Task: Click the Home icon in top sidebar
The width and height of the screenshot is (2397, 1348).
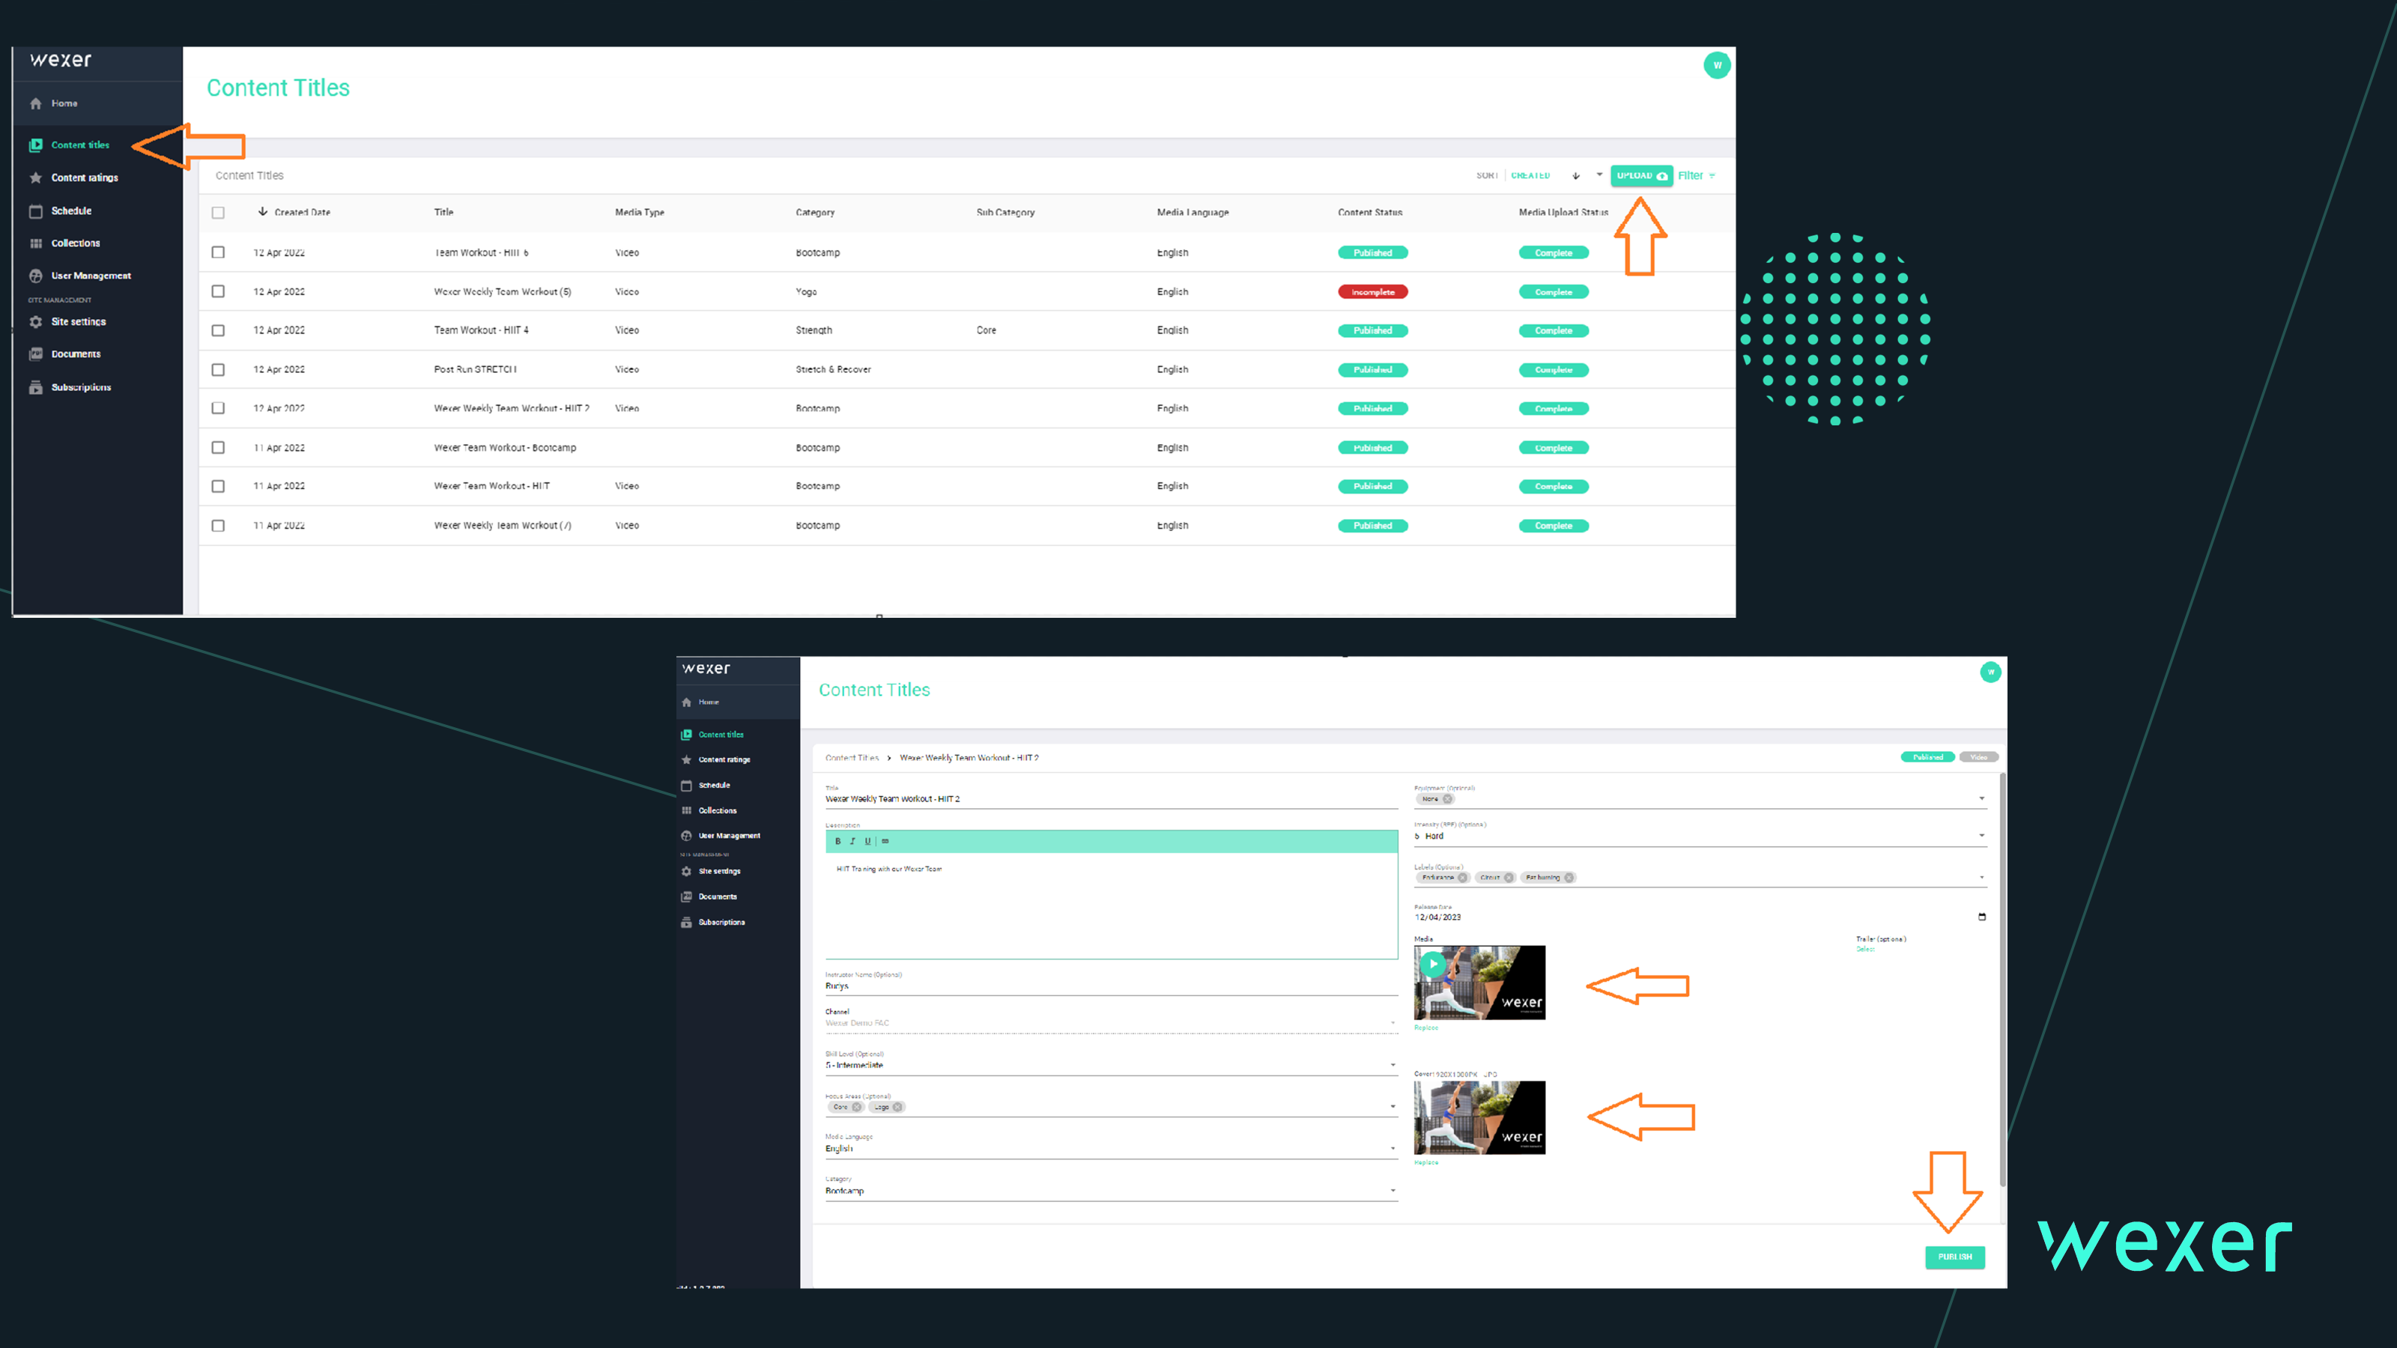Action: coord(35,103)
